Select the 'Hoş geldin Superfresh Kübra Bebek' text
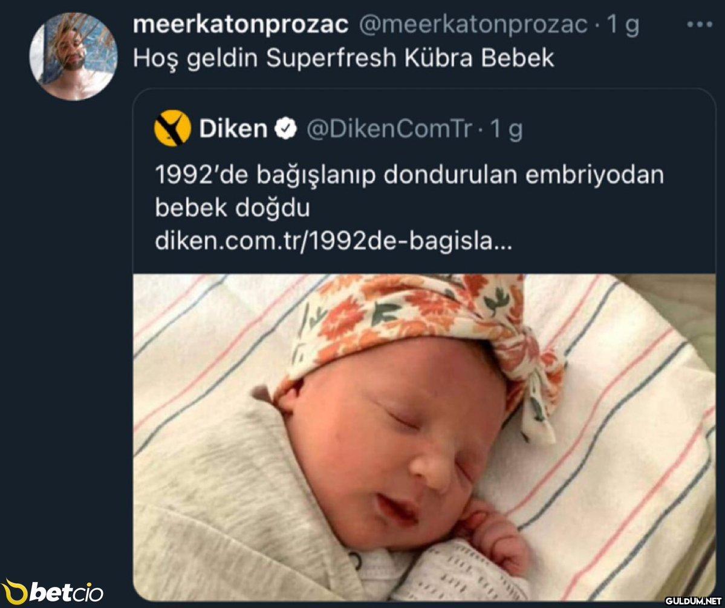Viewport: 725px width, 608px height. click(343, 58)
